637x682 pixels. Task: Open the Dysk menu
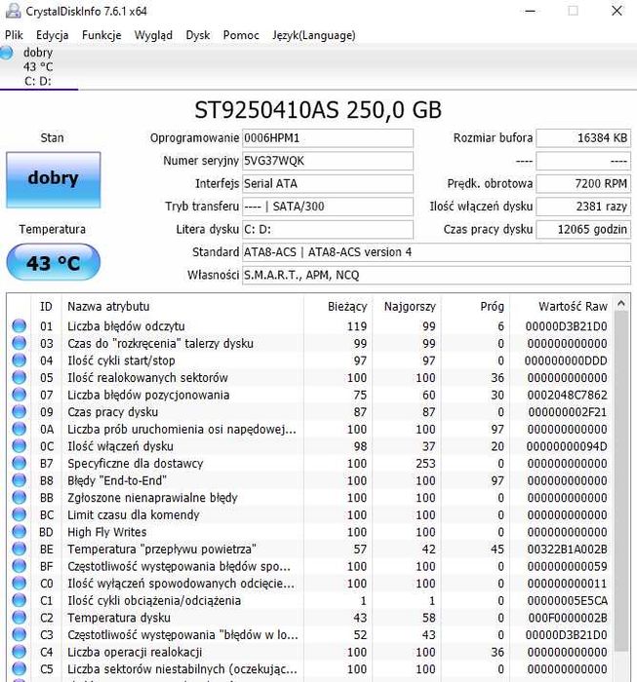tap(198, 35)
